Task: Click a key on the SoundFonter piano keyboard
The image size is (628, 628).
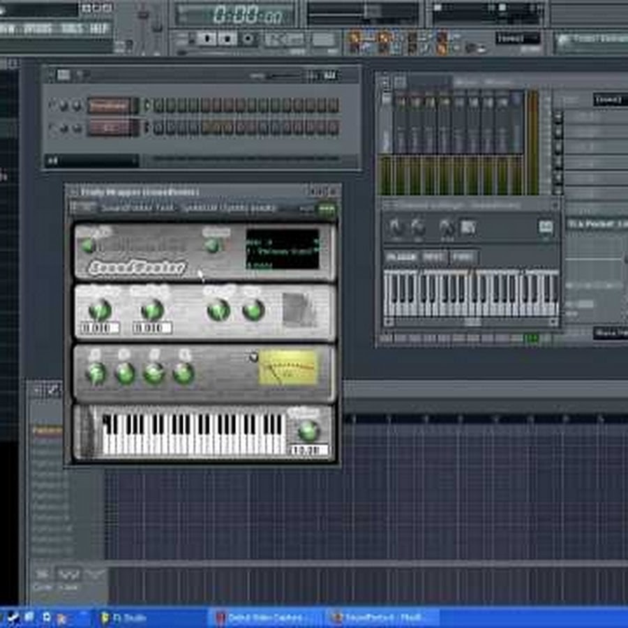Action: coord(195,435)
